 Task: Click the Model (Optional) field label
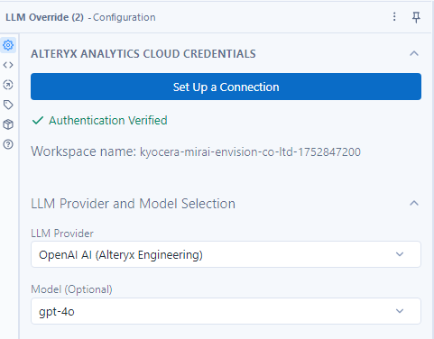point(71,289)
